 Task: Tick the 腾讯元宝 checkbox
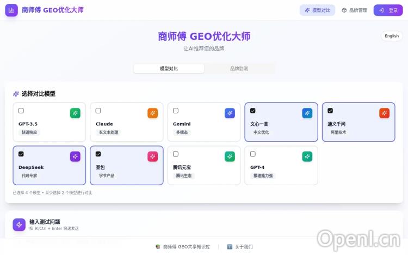176,154
